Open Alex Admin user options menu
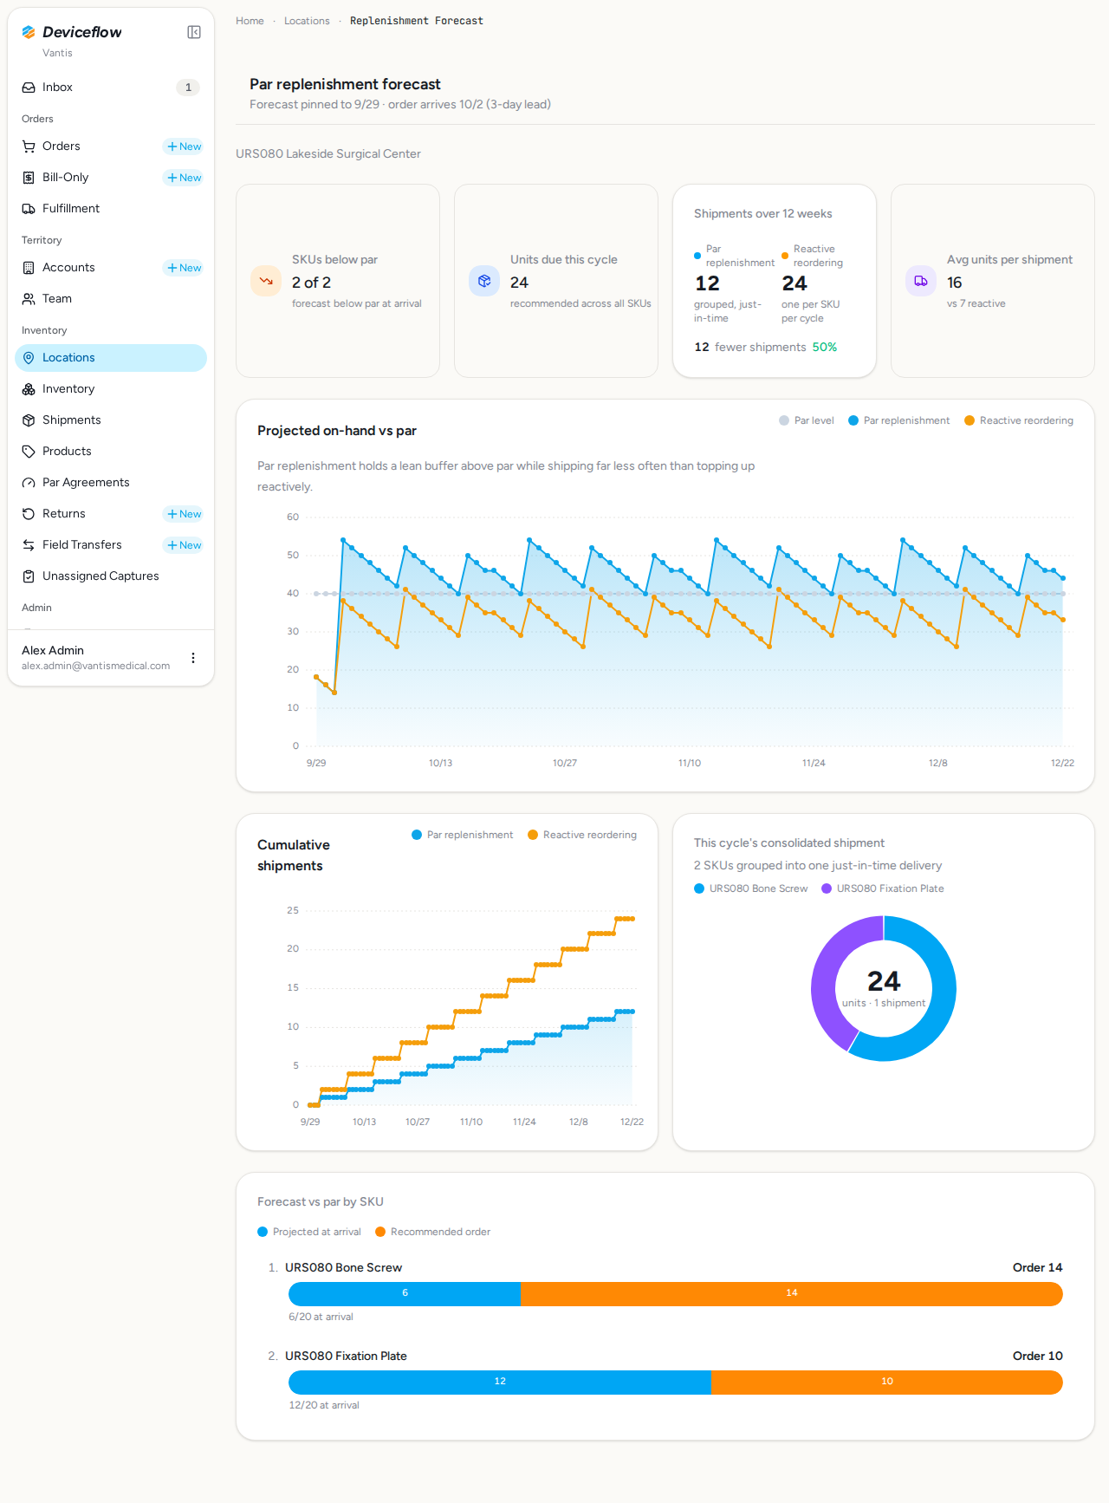The image size is (1109, 1503). 193,658
